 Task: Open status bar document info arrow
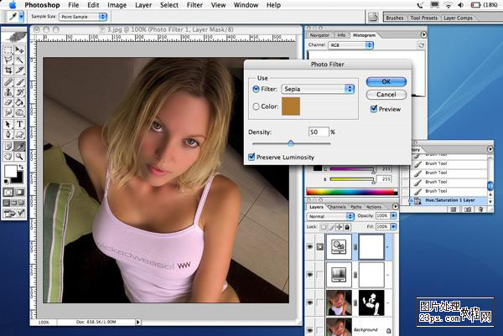click(138, 322)
